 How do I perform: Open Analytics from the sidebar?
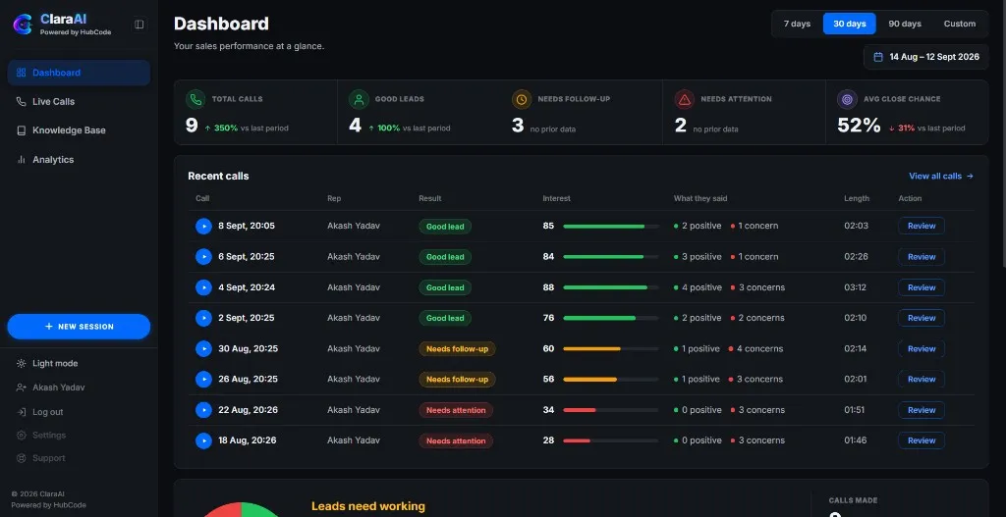click(x=79, y=160)
